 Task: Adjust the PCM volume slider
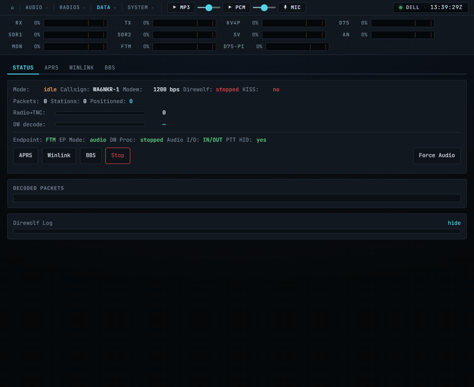pyautogui.click(x=264, y=8)
